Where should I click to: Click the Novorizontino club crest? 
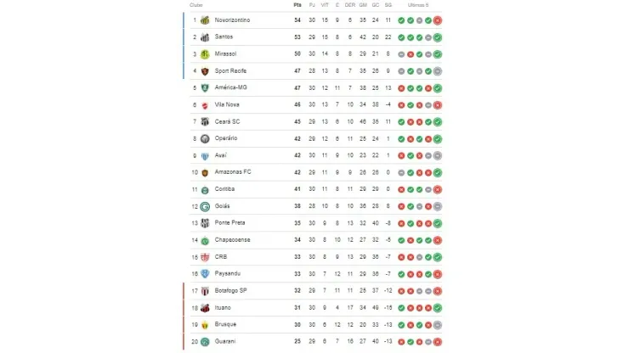(x=205, y=20)
